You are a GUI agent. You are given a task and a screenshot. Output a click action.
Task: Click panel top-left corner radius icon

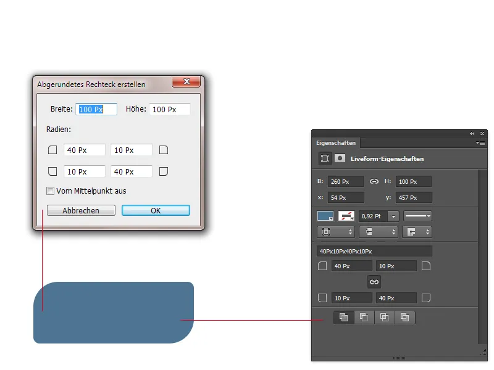pyautogui.click(x=322, y=266)
